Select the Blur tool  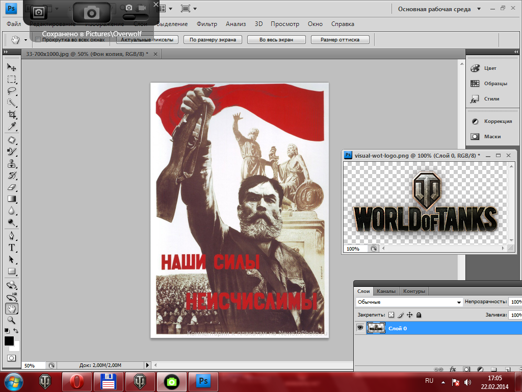(x=12, y=211)
